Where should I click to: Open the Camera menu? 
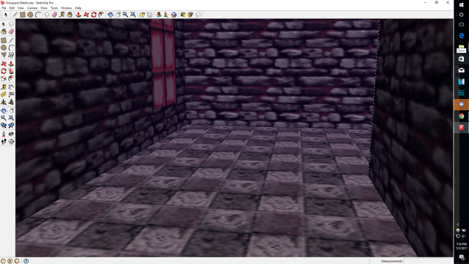coord(32,8)
